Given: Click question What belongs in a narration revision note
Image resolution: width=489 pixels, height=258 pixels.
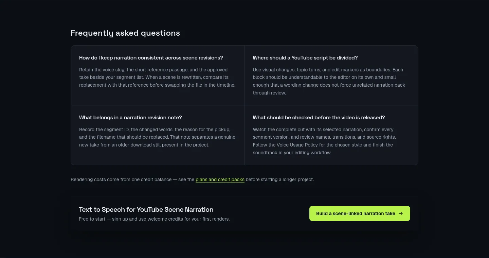Looking at the screenshot, I should coord(130,118).
